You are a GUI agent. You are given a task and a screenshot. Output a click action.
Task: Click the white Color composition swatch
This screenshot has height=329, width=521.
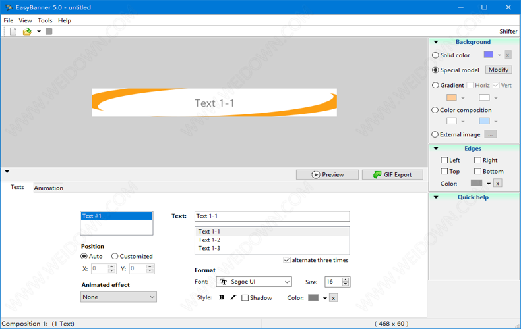click(x=452, y=121)
